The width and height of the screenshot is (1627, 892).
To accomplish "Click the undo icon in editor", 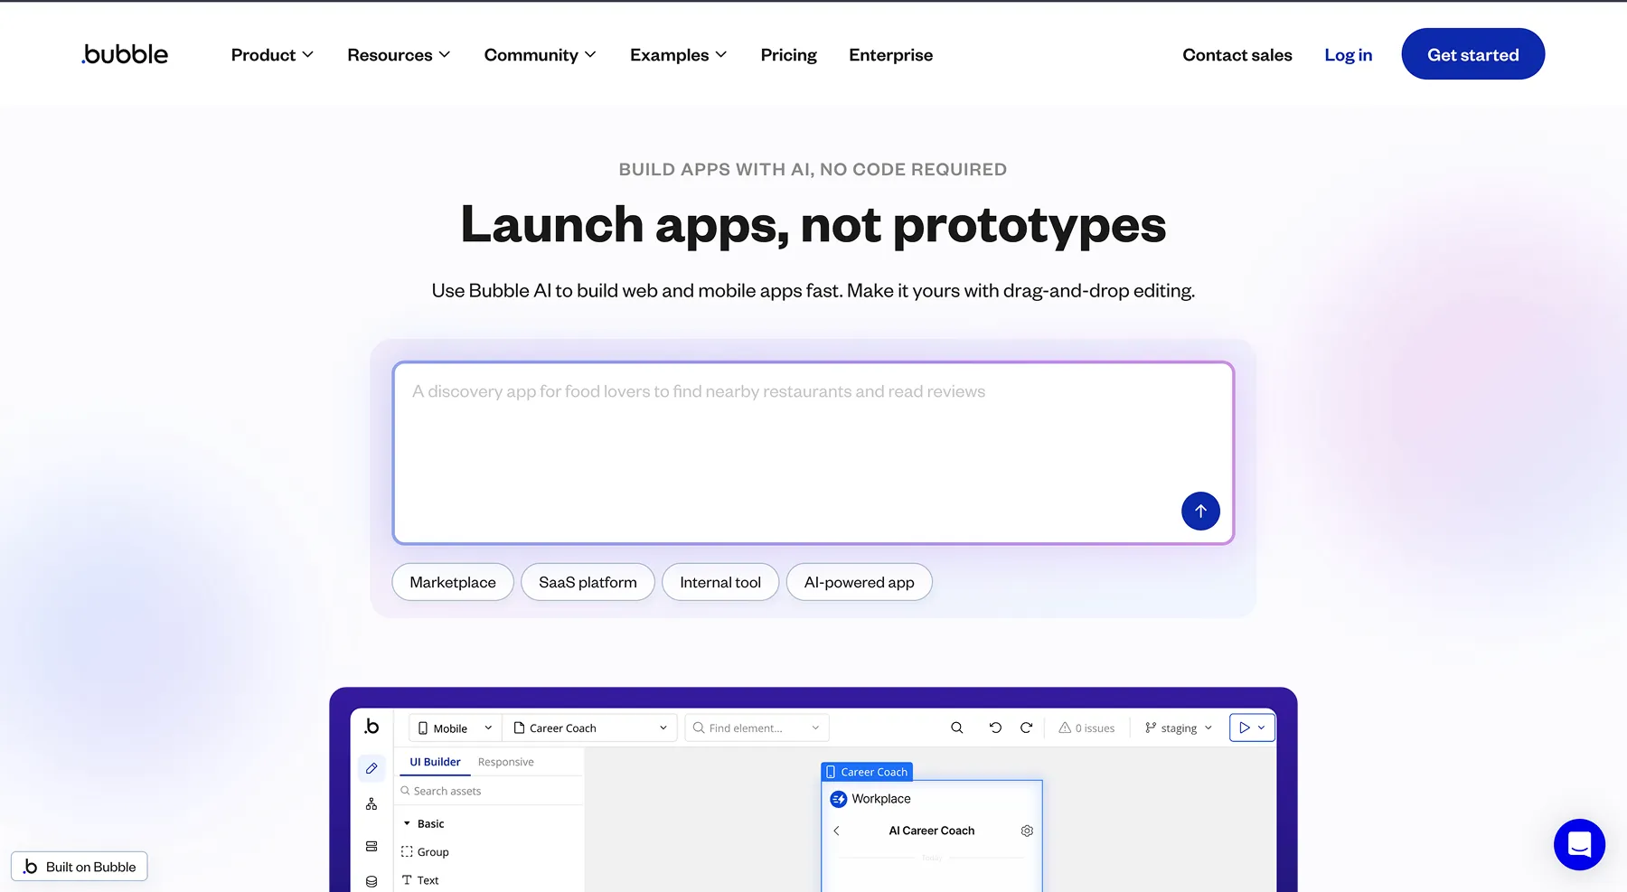I will (995, 728).
